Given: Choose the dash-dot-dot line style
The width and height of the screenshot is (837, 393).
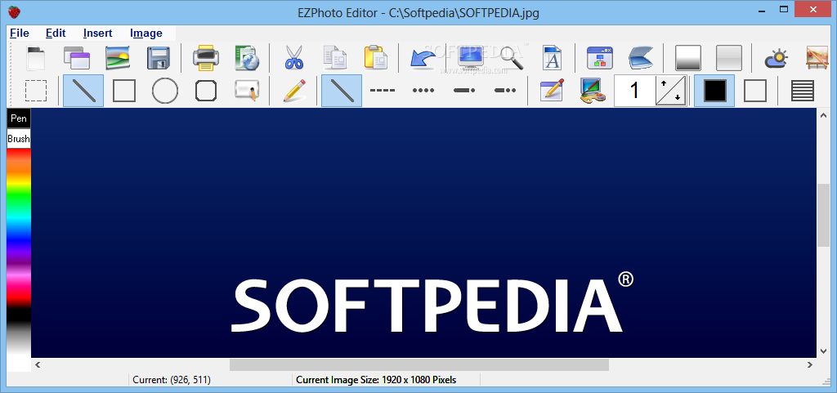Looking at the screenshot, I should (x=505, y=91).
